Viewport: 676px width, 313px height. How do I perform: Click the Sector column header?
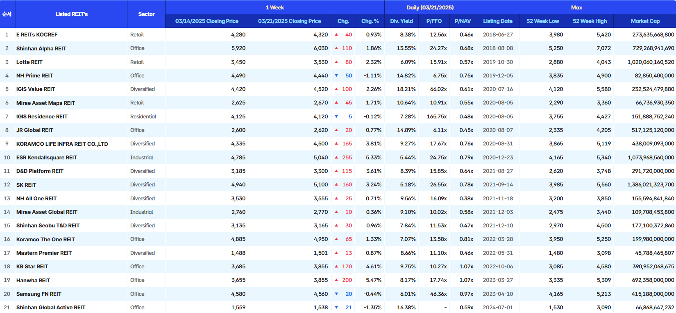point(146,14)
